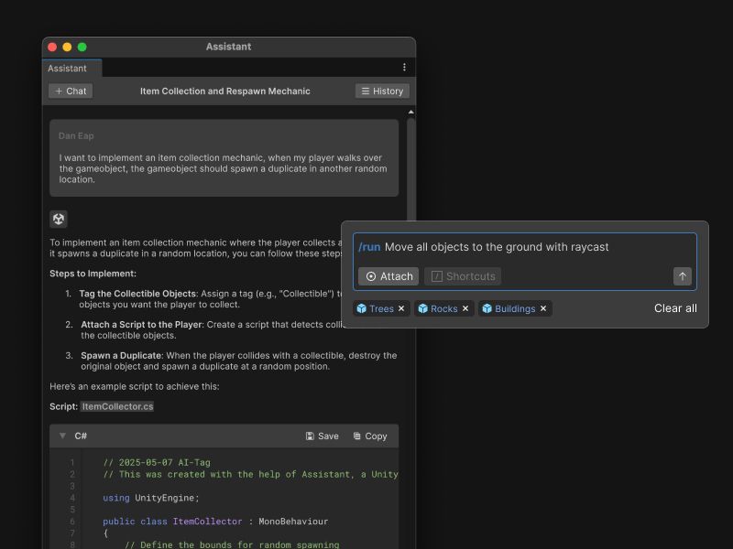Remove the Rocks attachment chip
Image resolution: width=733 pixels, height=549 pixels.
click(465, 309)
